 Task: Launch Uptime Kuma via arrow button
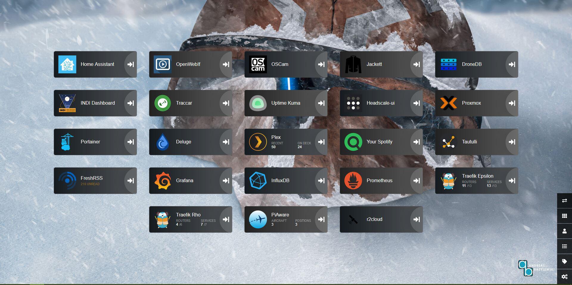point(321,103)
